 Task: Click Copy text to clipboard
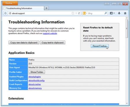53,43
